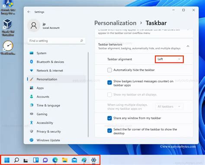
Task: Click the magnifier icon in Find a setting
Action: coord(82,40)
